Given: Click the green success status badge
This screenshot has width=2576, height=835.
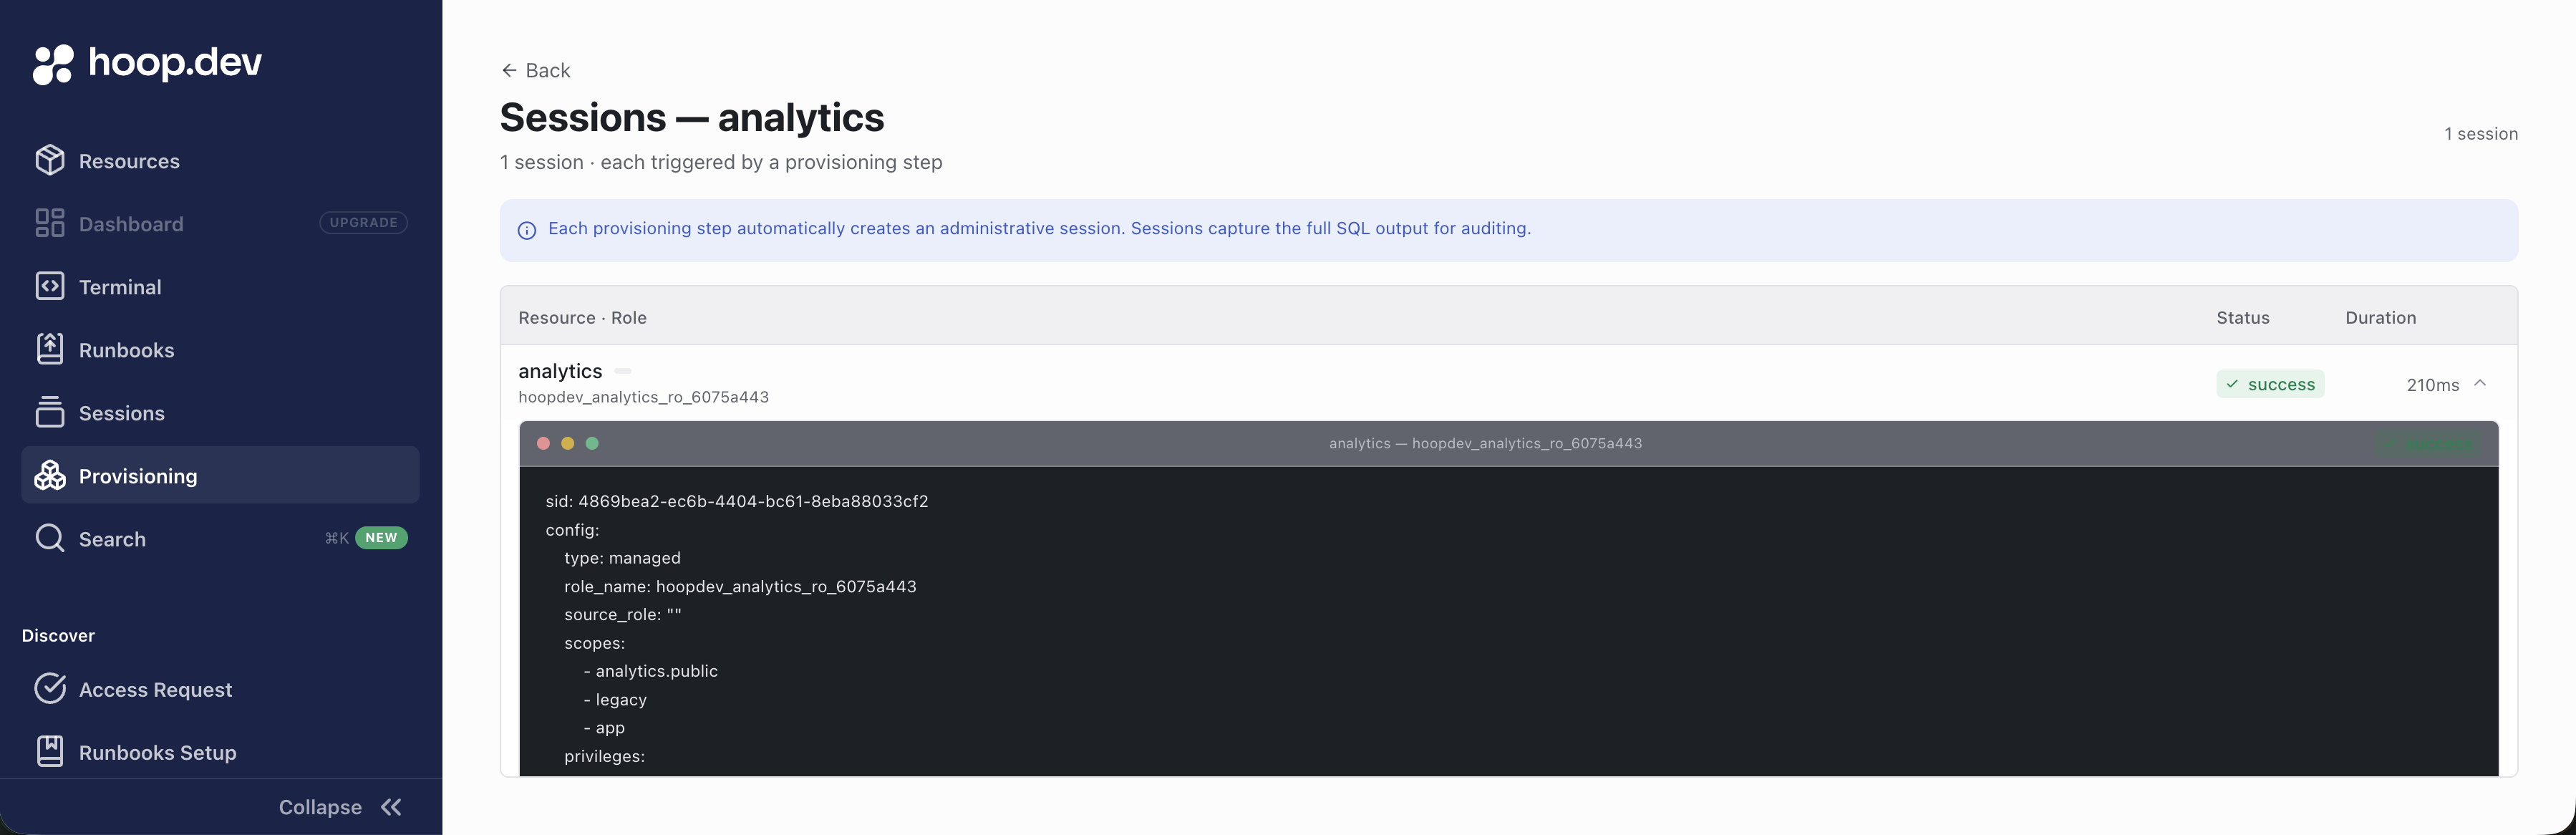Looking at the screenshot, I should coord(2270,384).
